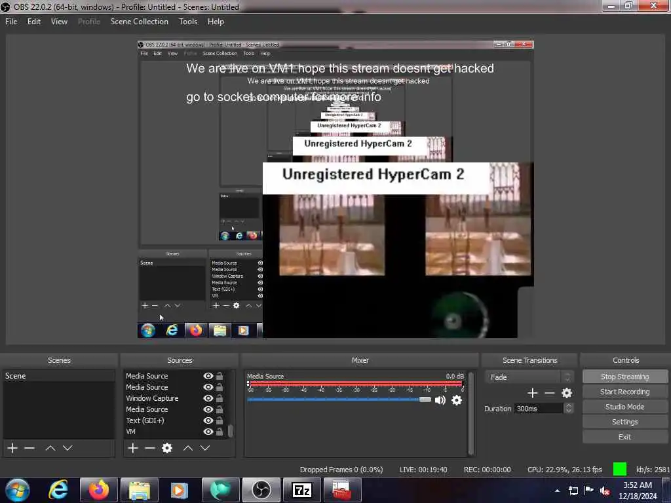Screen dimensions: 671x503
Task: Open Windows Media Player on the taskbar
Action: pyautogui.click(x=180, y=490)
